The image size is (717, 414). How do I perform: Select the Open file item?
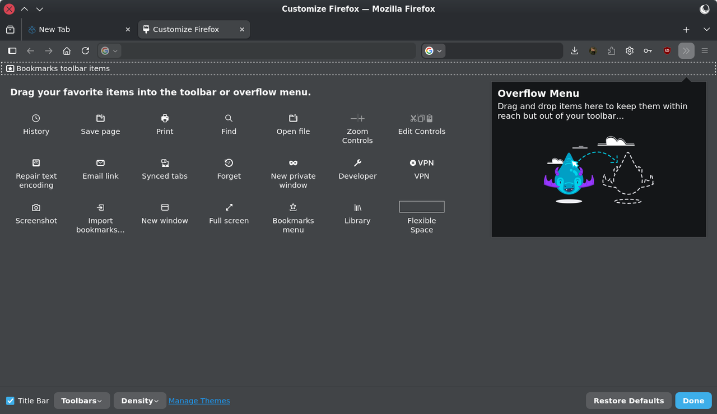click(293, 124)
